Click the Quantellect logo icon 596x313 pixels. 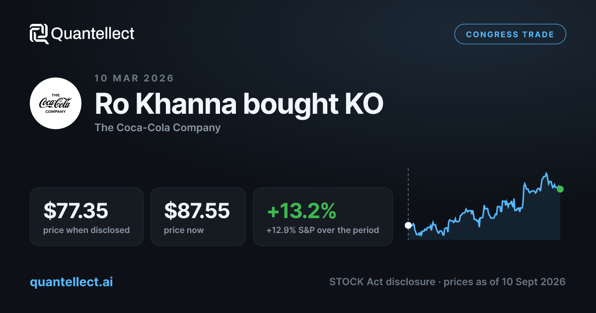(39, 34)
